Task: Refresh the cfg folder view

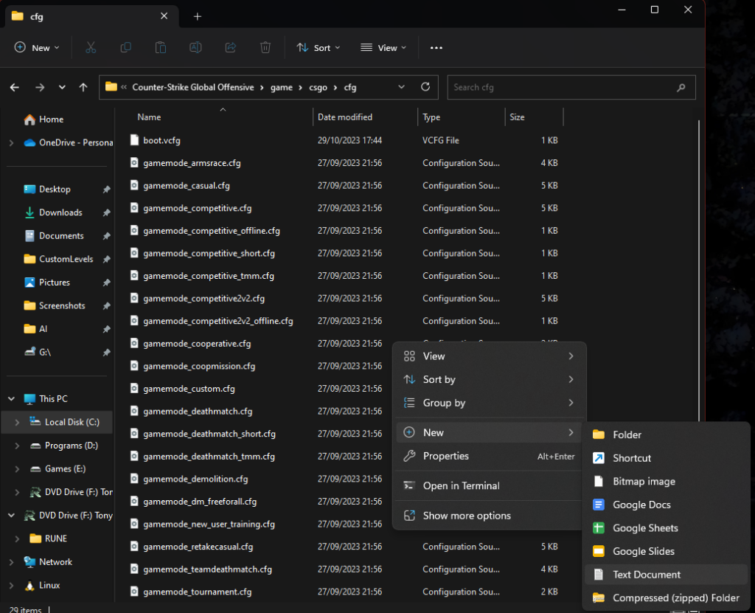Action: click(x=425, y=87)
